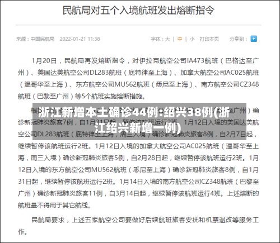Click the 分享到 share label
The image size is (280, 243).
(x=238, y=39)
